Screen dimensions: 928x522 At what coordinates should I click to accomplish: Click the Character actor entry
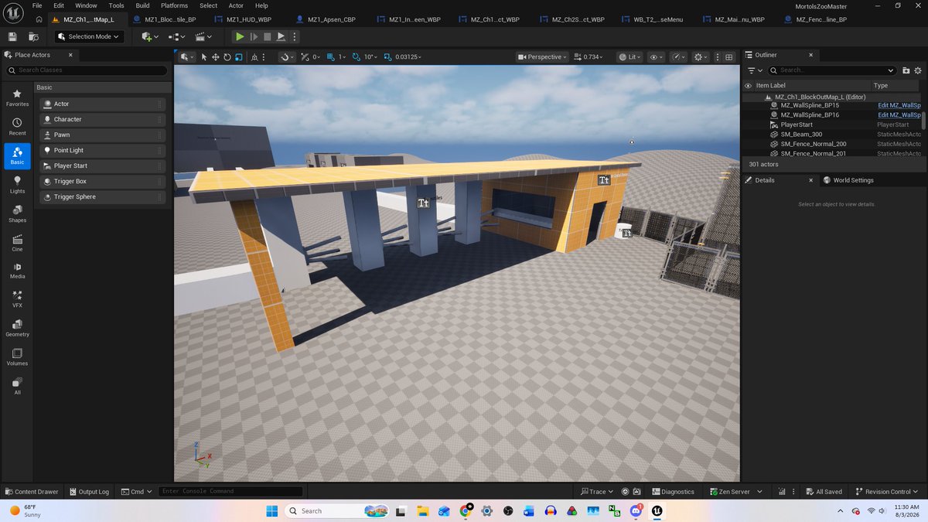103,119
